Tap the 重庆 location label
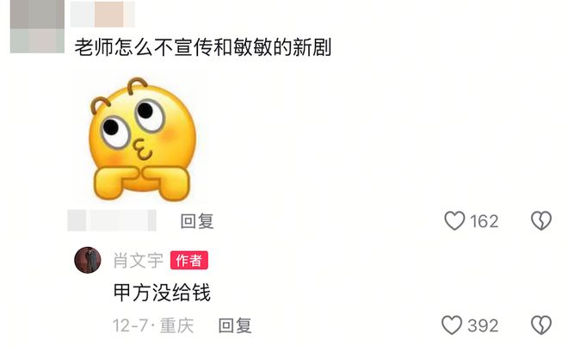Screen dimensions: 568x346 pyautogui.click(x=176, y=325)
